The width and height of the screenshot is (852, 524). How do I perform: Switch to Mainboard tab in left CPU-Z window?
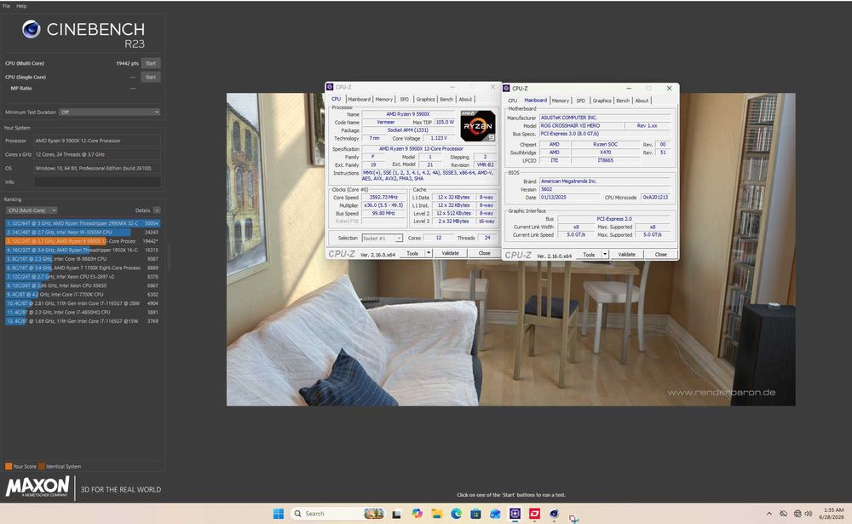360,99
